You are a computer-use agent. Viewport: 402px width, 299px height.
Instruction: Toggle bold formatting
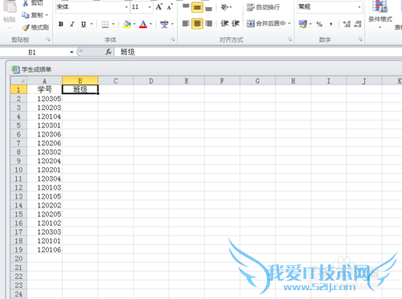[x=61, y=24]
